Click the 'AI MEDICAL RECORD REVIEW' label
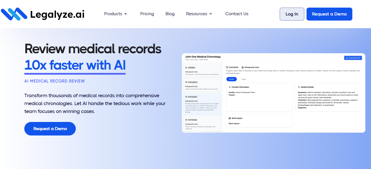The width and height of the screenshot is (371, 169). point(55,81)
